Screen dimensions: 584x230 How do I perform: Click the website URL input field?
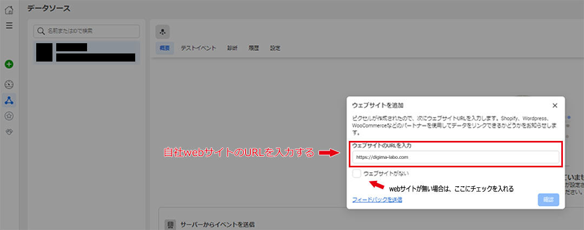[x=455, y=157]
